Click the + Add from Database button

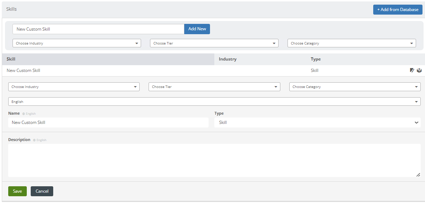397,10
